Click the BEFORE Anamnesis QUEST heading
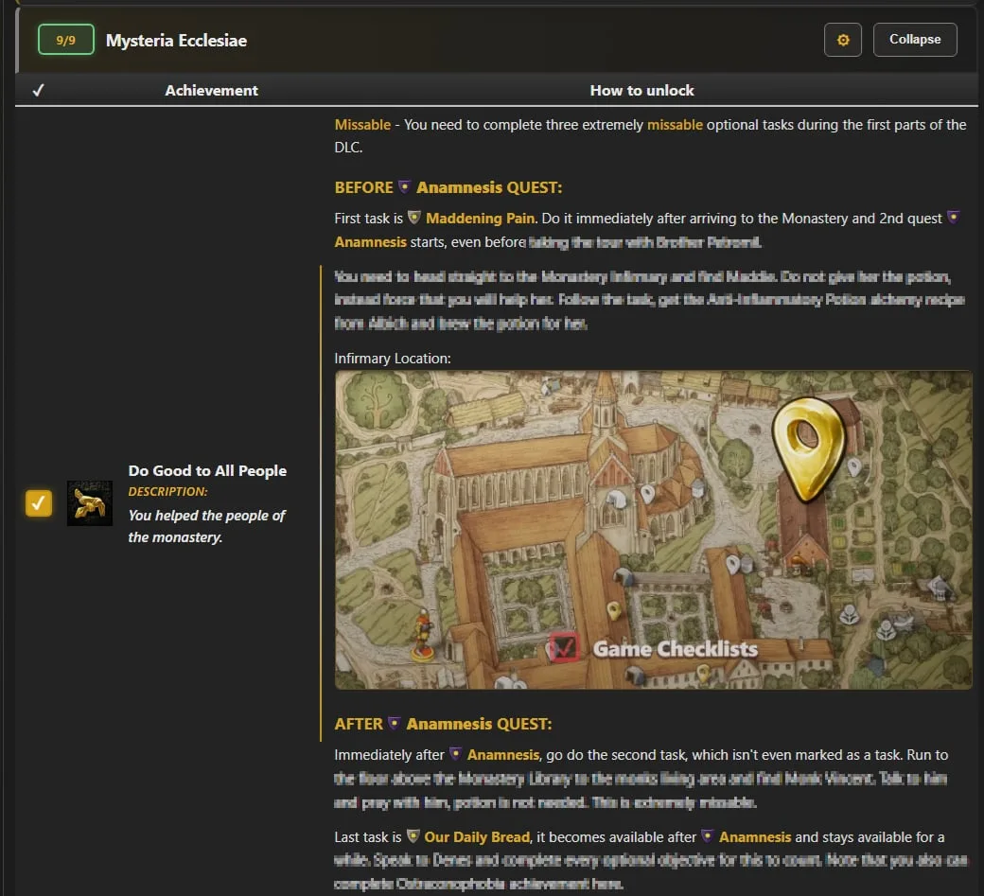 [x=448, y=187]
